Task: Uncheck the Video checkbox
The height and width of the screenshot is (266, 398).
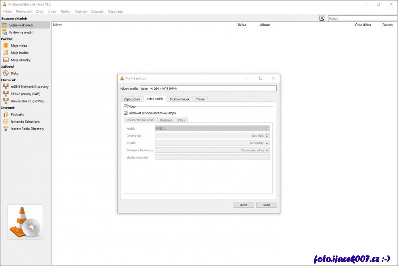Action: [126, 106]
